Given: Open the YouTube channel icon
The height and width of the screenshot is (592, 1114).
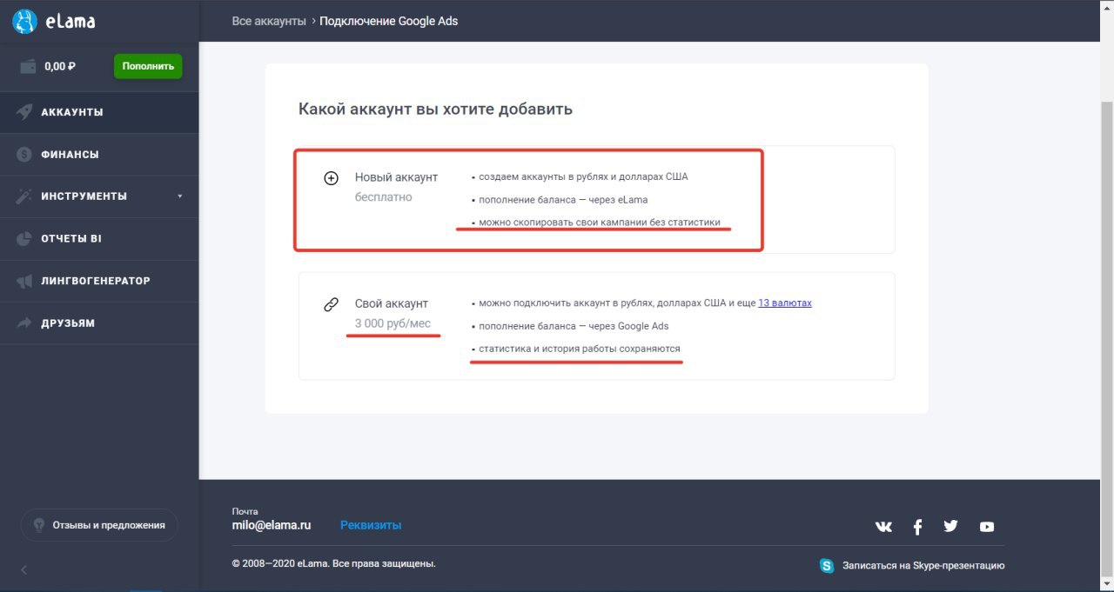Looking at the screenshot, I should coord(986,527).
